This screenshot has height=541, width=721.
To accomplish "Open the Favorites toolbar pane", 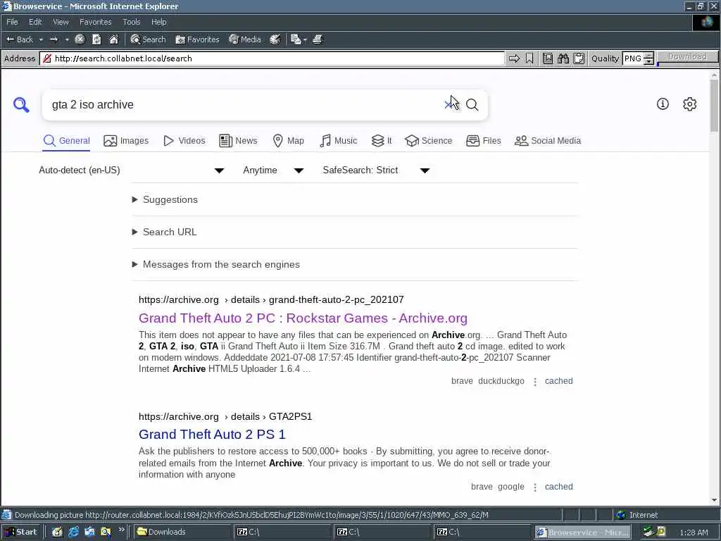I will point(197,39).
